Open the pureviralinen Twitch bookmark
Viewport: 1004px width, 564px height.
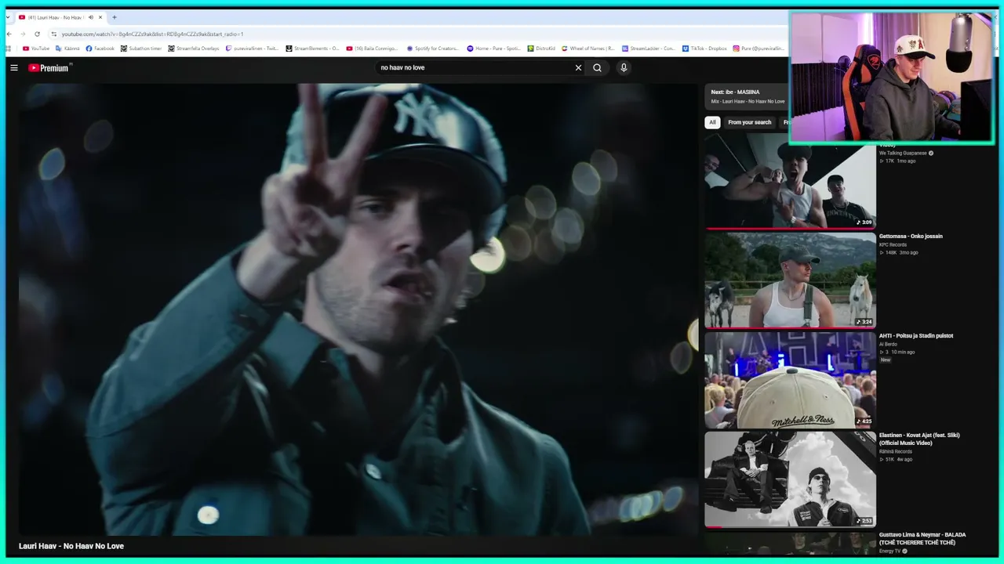(252, 49)
